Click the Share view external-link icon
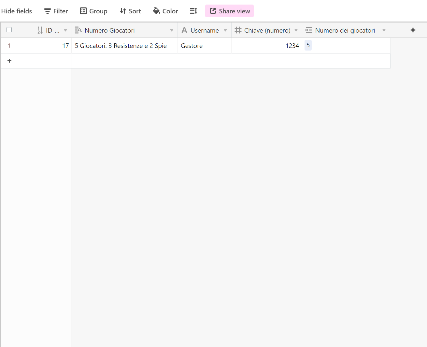427x347 pixels. coord(213,11)
